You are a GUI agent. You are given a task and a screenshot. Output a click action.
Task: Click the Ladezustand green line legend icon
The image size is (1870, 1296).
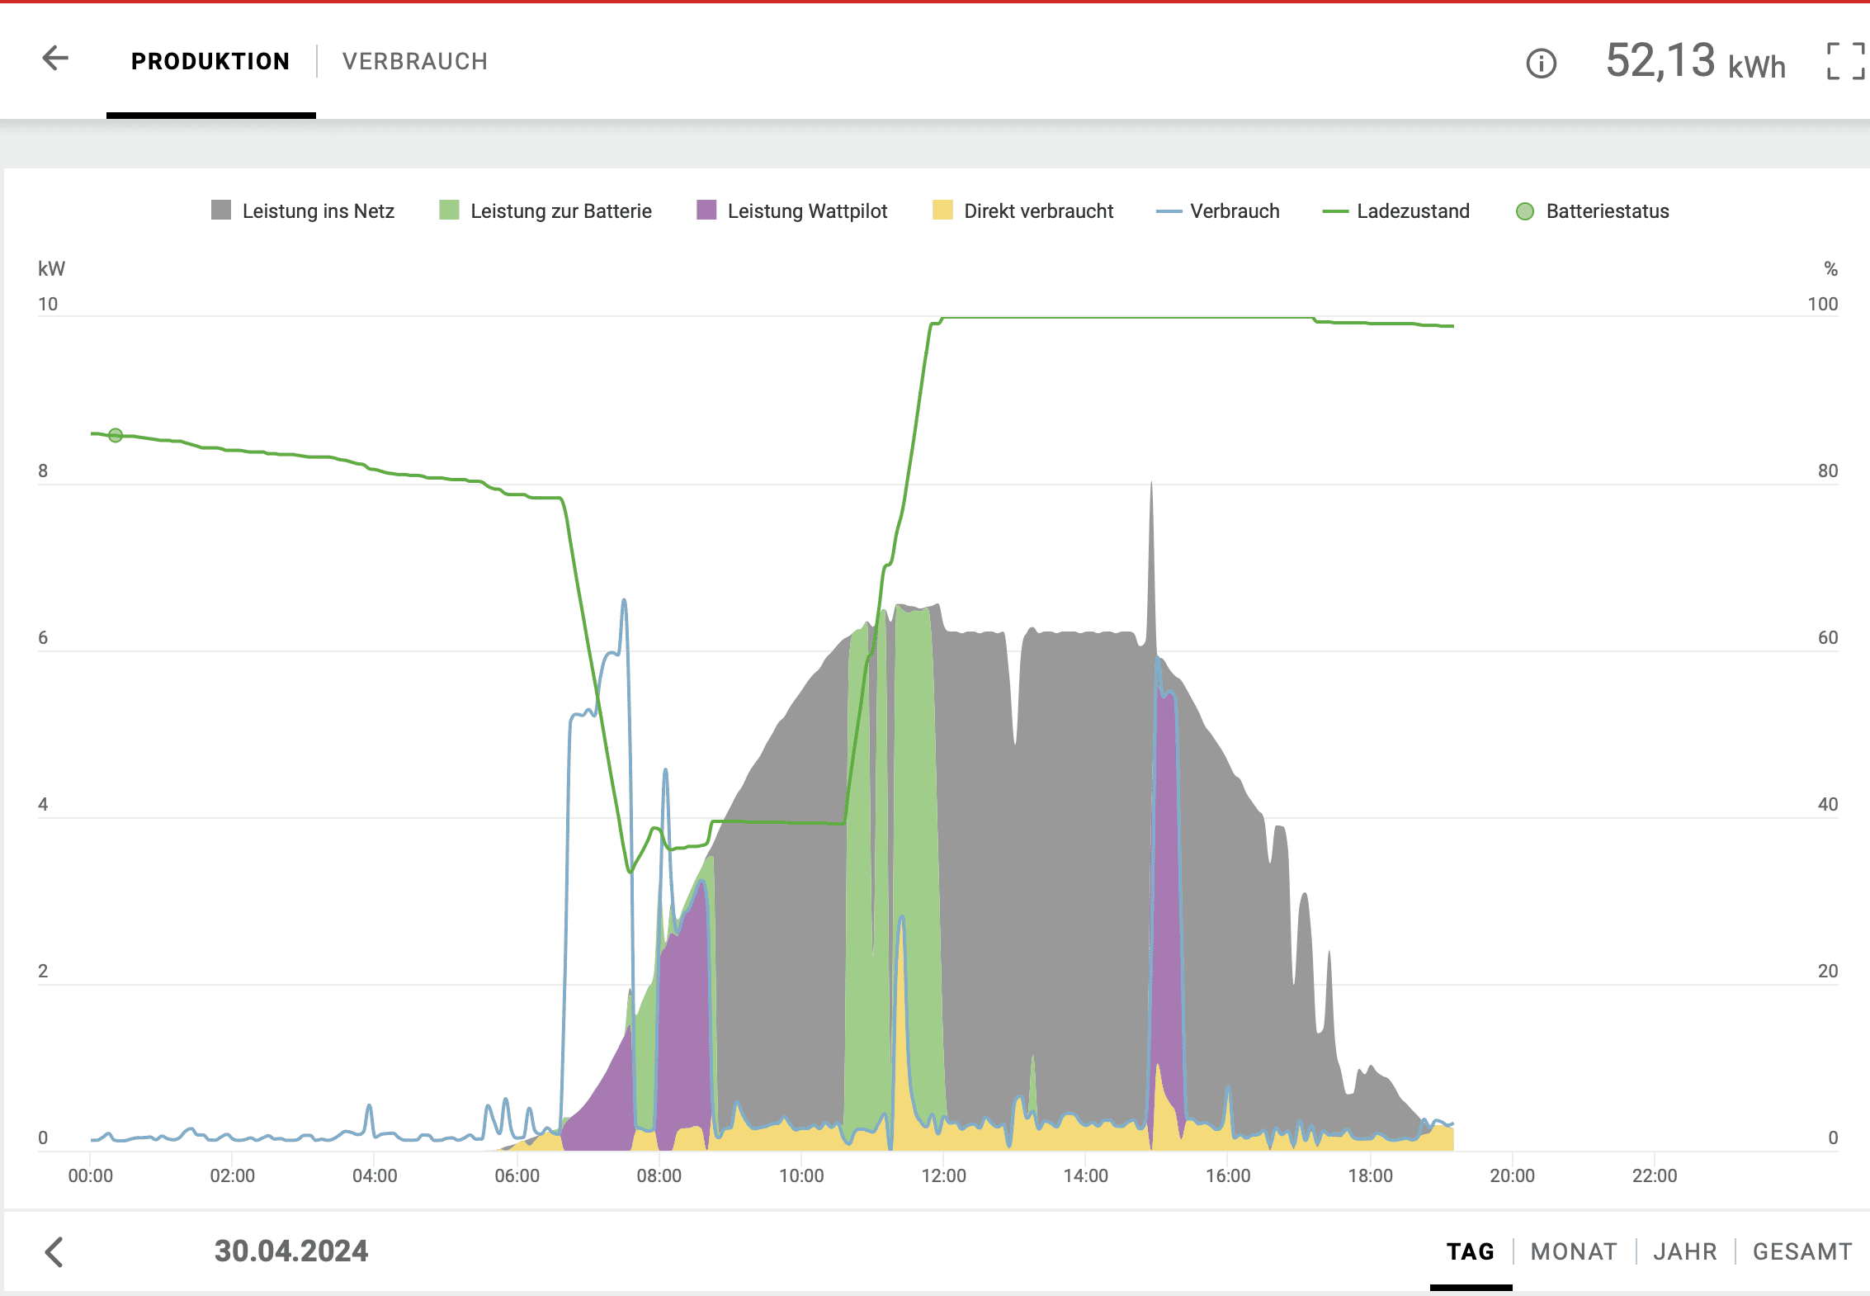(1334, 211)
